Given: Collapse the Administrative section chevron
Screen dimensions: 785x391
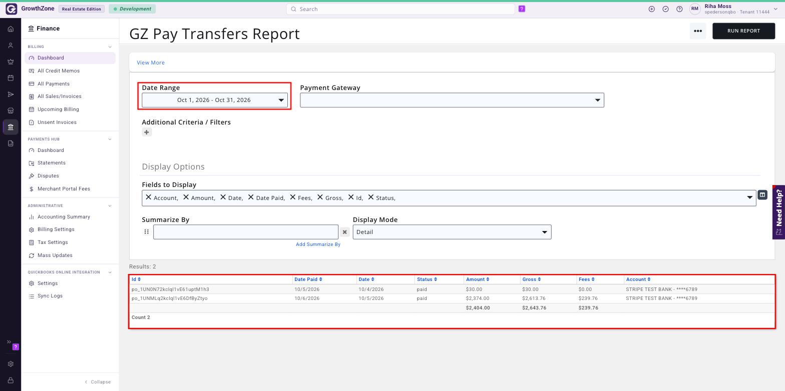Looking at the screenshot, I should [110, 206].
